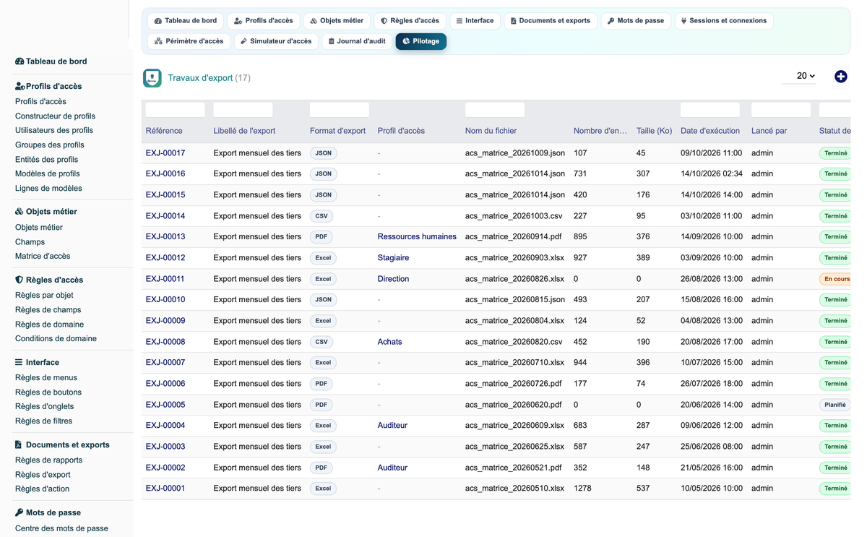Click the Objets métier sidebar cubes icon
The image size is (867, 537).
pyautogui.click(x=20, y=212)
